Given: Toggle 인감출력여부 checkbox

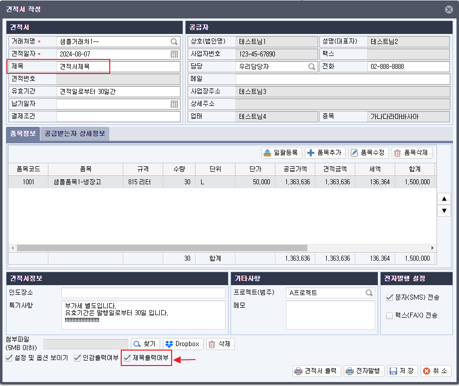Looking at the screenshot, I should click(77, 358).
